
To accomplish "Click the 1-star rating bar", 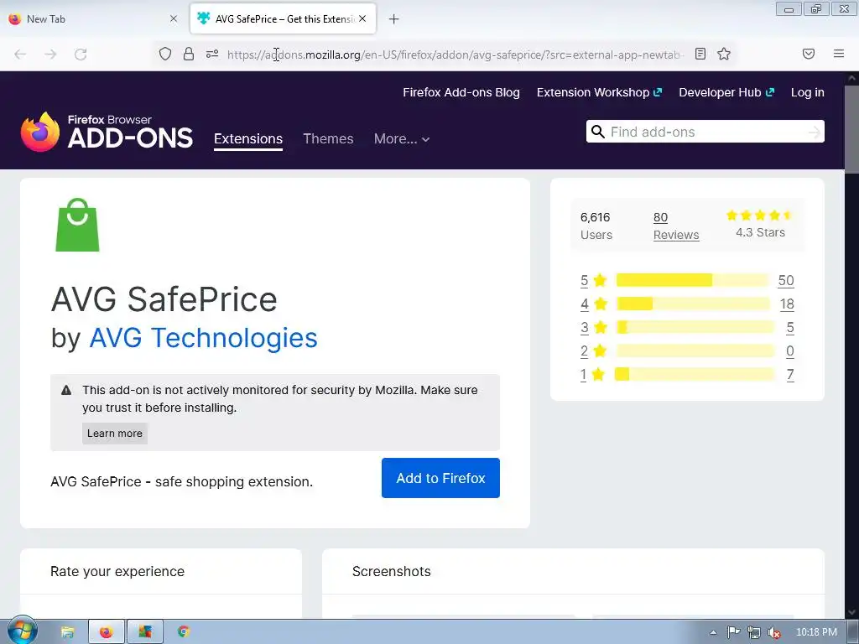I will (694, 374).
